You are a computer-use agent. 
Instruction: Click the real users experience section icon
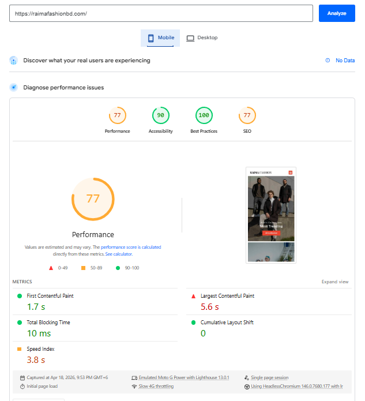pos(13,61)
